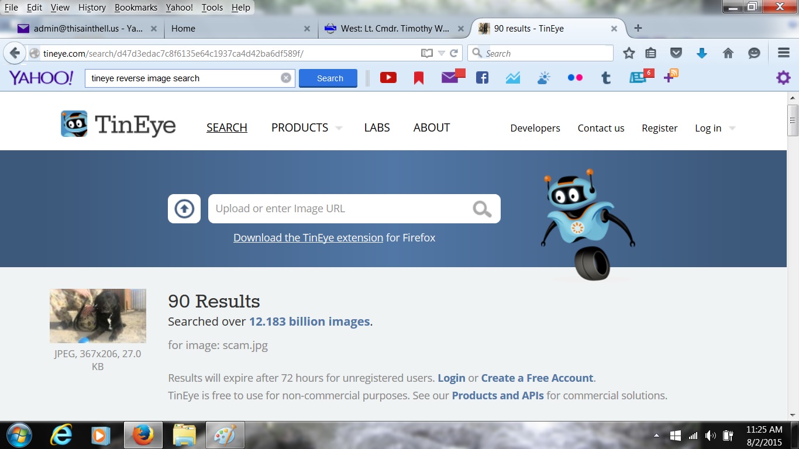Open Paint from the Windows taskbar
799x449 pixels.
pos(225,435)
